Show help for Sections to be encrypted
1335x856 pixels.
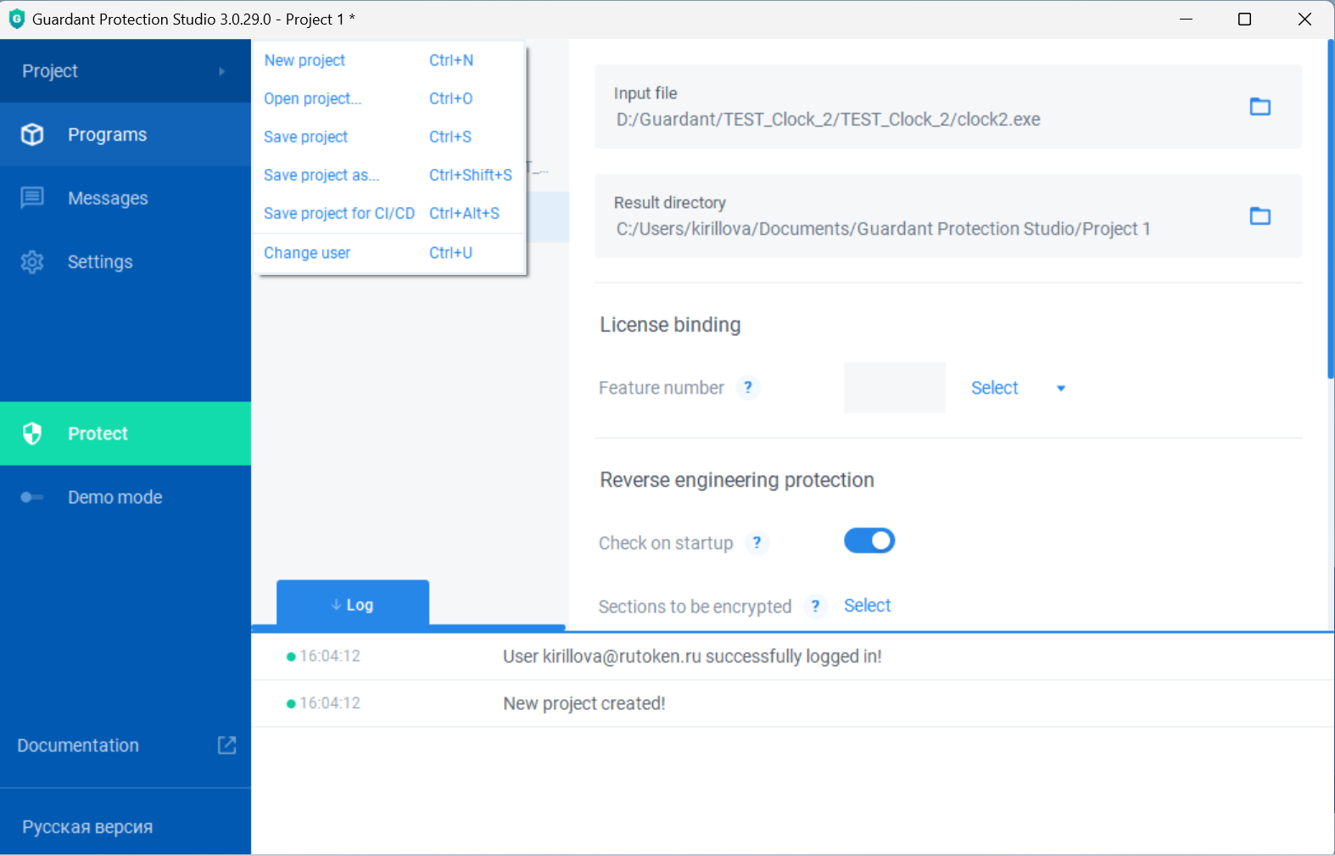[815, 607]
